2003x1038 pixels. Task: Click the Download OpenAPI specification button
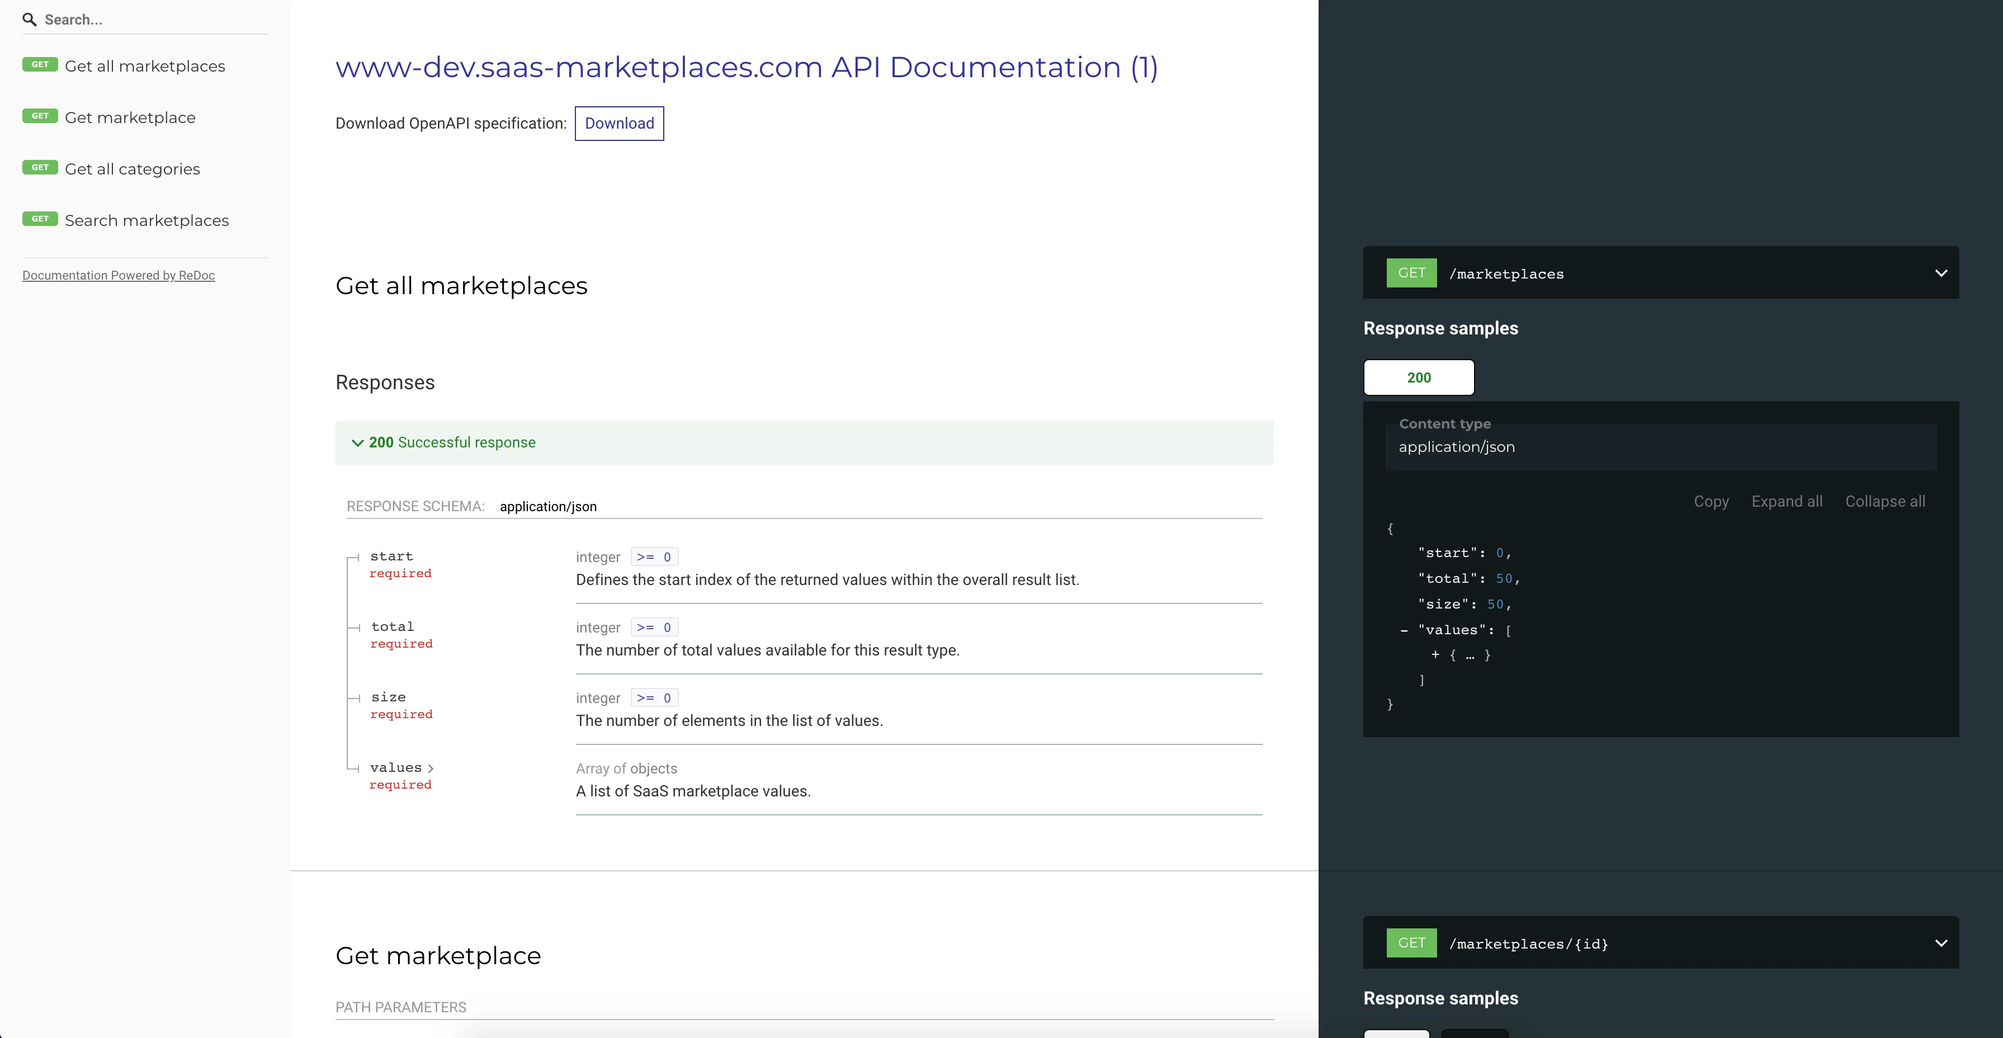click(x=619, y=123)
